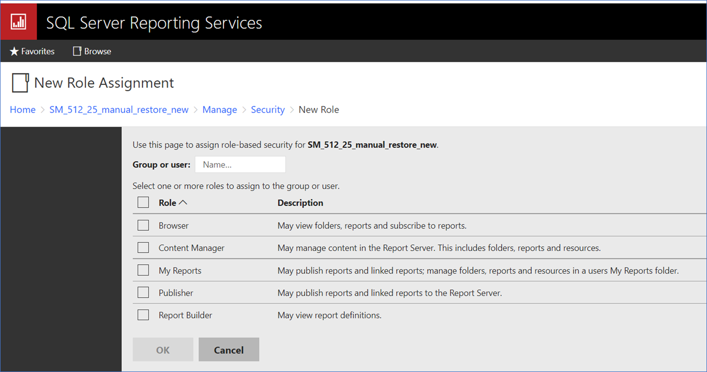Click the SQL Server Reporting Services logo icon
Image resolution: width=707 pixels, height=372 pixels.
pyautogui.click(x=18, y=21)
